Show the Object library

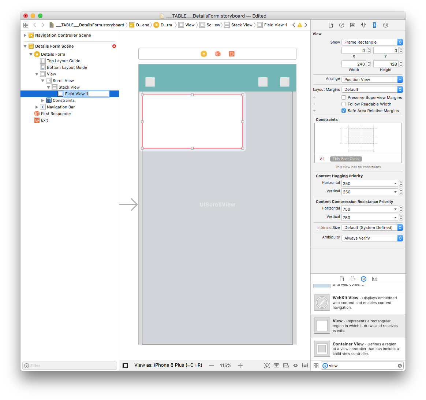(x=363, y=279)
